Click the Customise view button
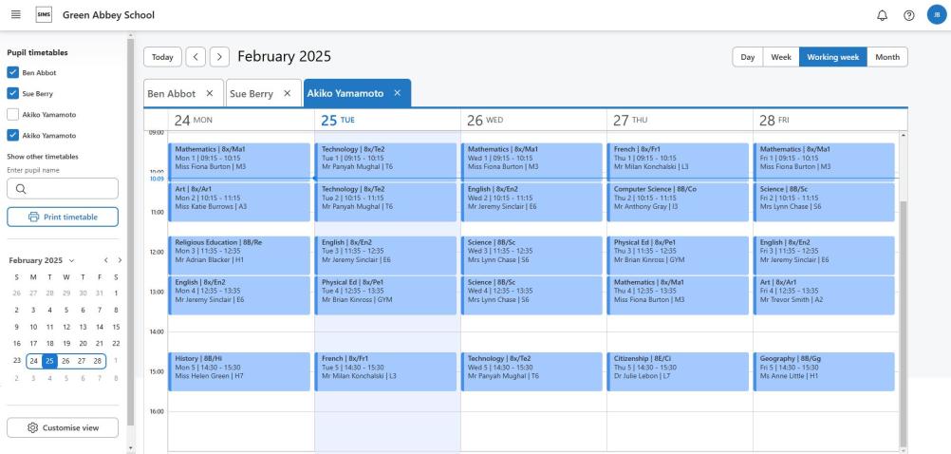The width and height of the screenshot is (951, 454). click(x=63, y=427)
